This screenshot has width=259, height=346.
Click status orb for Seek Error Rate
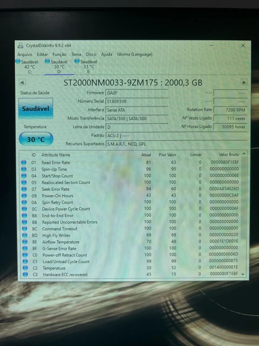24,189
